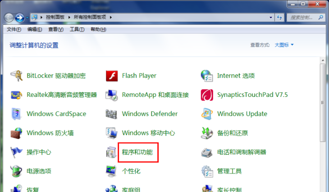Open the 个性化 monitor icon
This screenshot has width=329, height=192.
coord(111,171)
